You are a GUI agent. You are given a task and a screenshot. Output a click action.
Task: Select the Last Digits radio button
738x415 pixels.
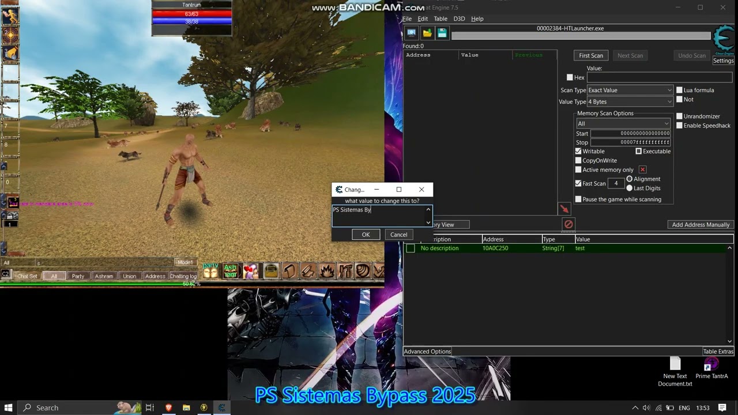pyautogui.click(x=630, y=188)
